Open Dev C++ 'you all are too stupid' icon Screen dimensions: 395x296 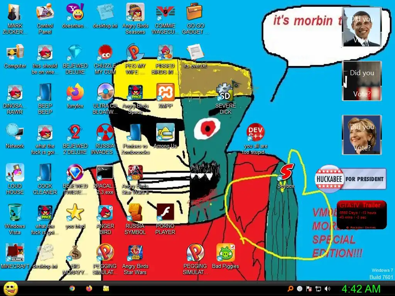pos(255,139)
